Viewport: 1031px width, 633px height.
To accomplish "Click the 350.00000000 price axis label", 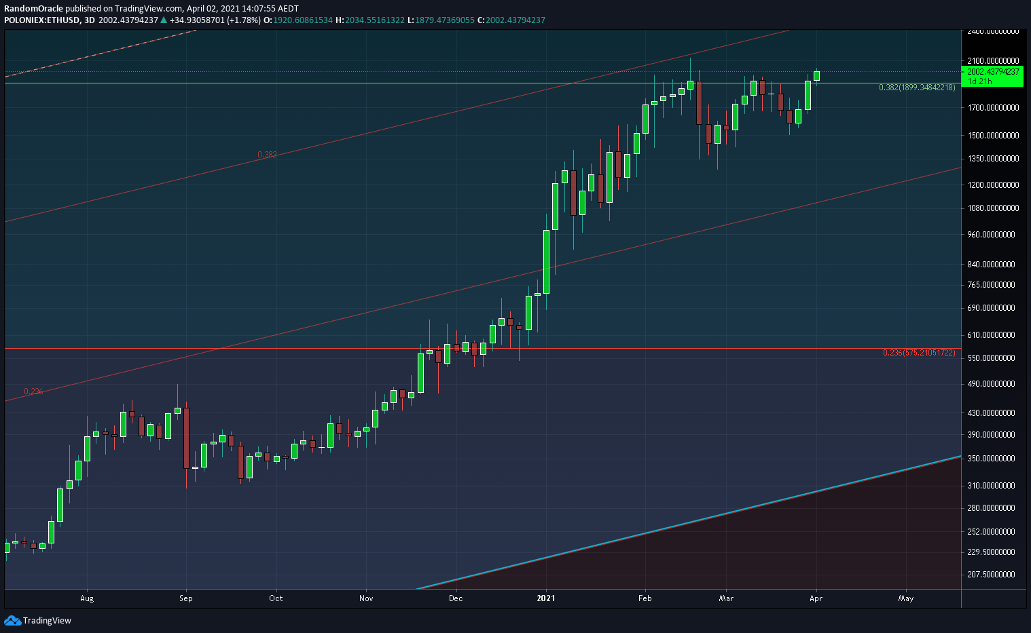I will tap(991, 459).
